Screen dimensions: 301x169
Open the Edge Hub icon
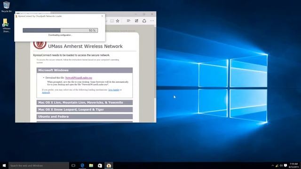pos(128,21)
